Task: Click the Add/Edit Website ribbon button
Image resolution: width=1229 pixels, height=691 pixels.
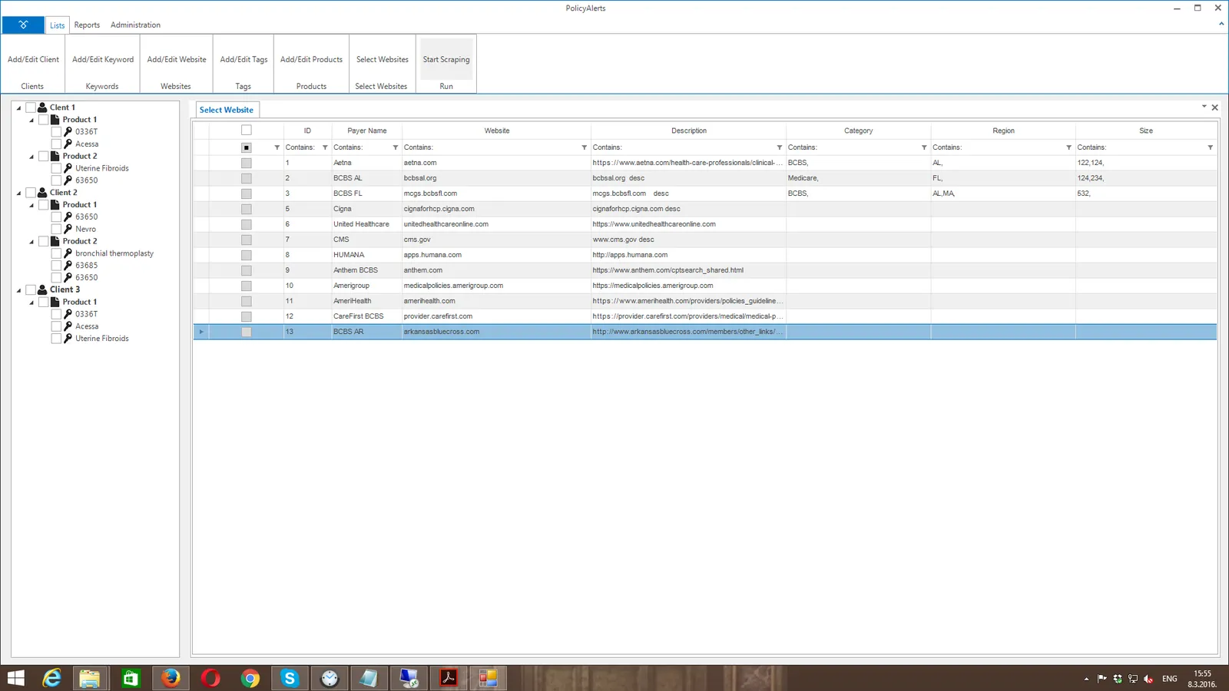Action: (x=177, y=59)
